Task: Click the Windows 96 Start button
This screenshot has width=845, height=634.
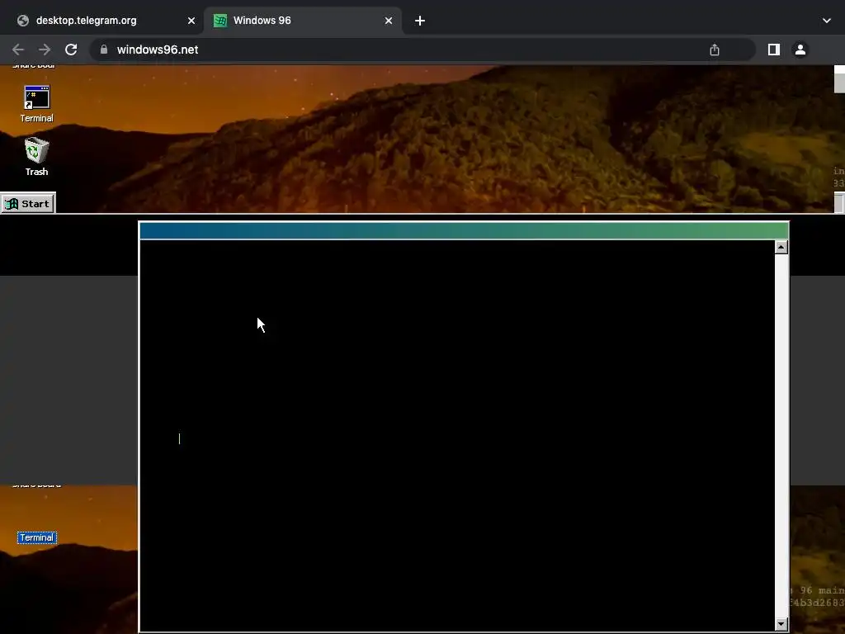Action: [27, 204]
